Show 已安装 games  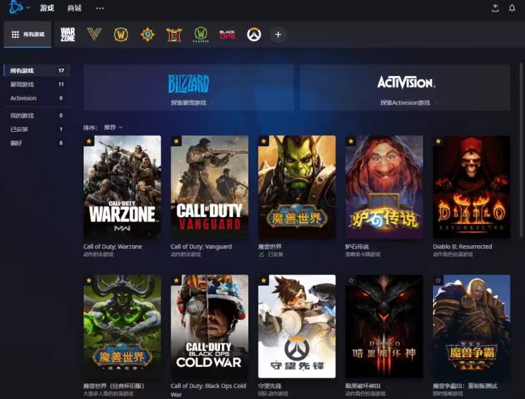[x=37, y=129]
